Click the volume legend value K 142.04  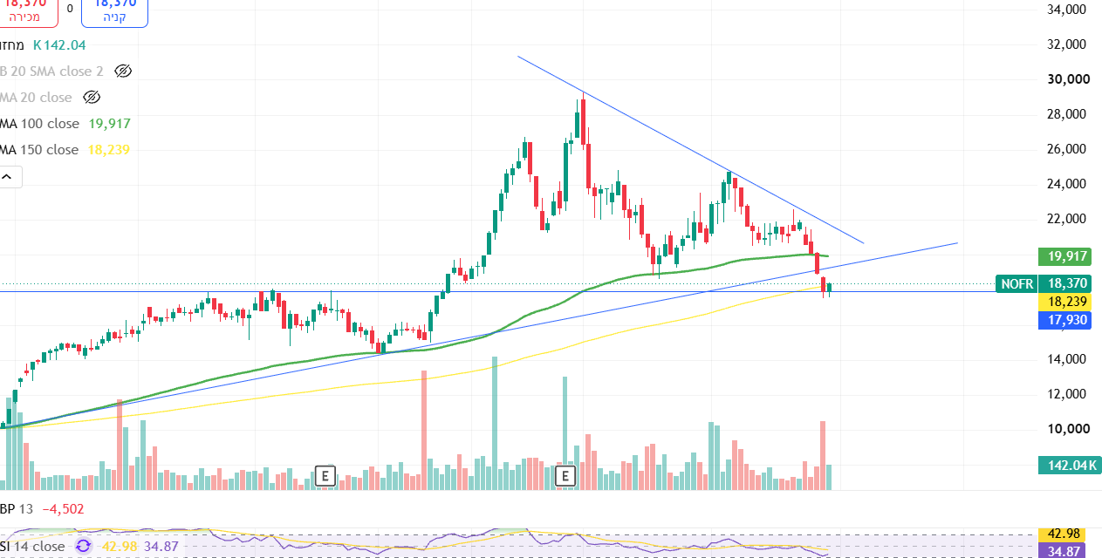[x=59, y=44]
